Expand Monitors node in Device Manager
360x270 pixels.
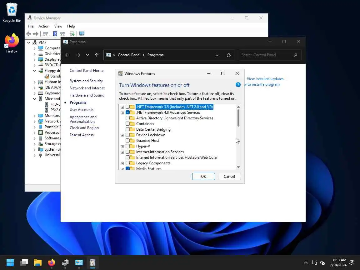click(x=34, y=116)
